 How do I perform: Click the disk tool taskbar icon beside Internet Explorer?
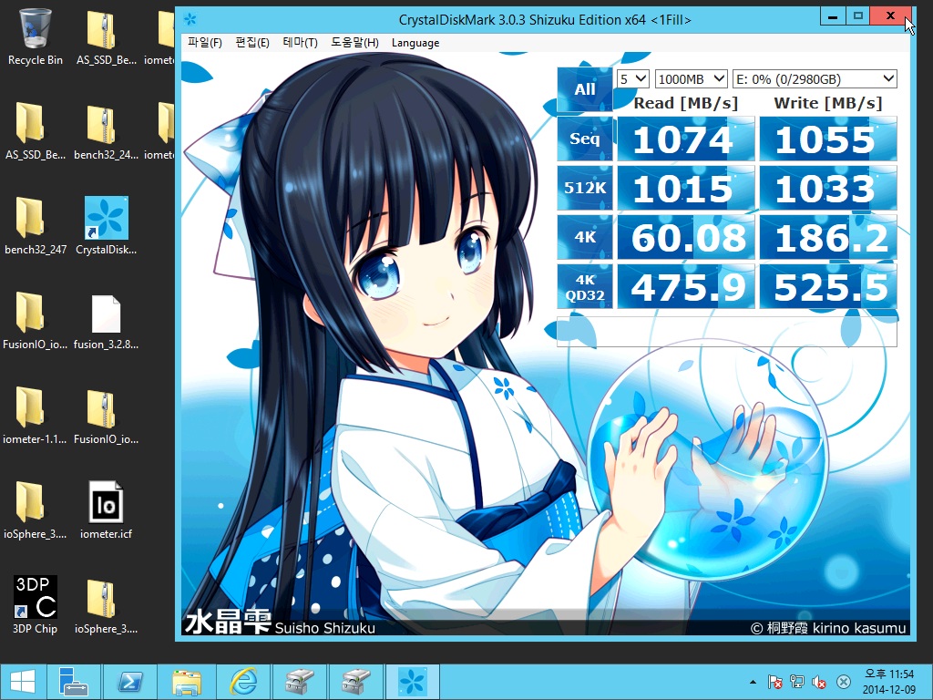[x=299, y=682]
